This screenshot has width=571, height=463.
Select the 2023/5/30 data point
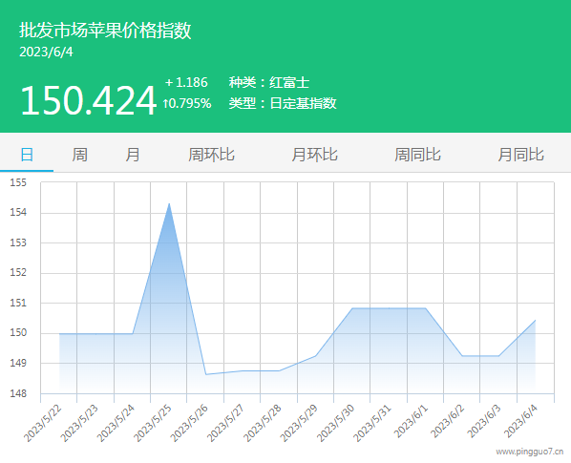352,308
